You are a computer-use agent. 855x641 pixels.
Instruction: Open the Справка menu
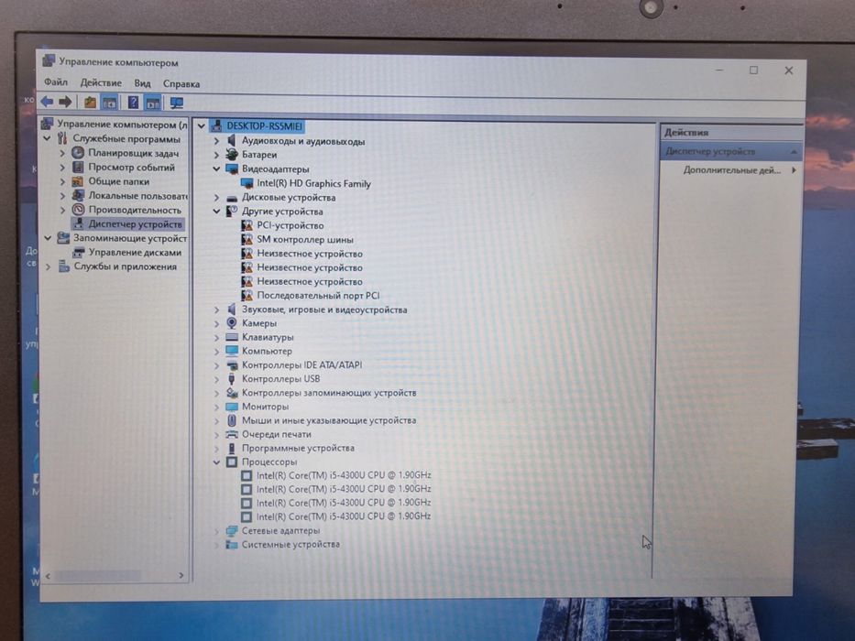click(x=181, y=84)
